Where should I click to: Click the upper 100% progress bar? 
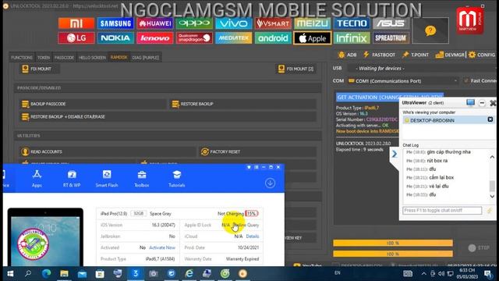point(393,243)
